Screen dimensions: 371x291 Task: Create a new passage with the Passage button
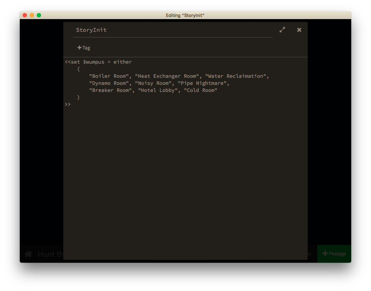(334, 254)
